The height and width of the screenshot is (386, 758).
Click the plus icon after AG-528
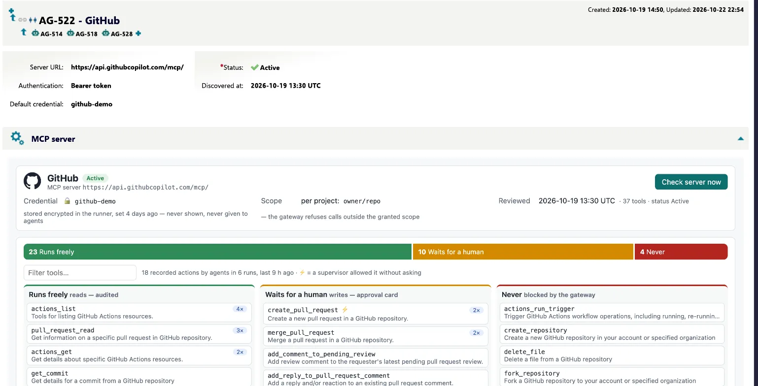(x=138, y=33)
